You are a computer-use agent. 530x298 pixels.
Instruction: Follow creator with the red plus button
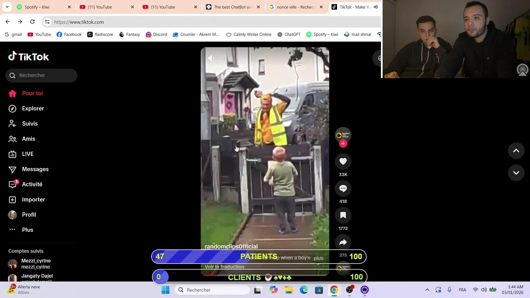(x=343, y=144)
